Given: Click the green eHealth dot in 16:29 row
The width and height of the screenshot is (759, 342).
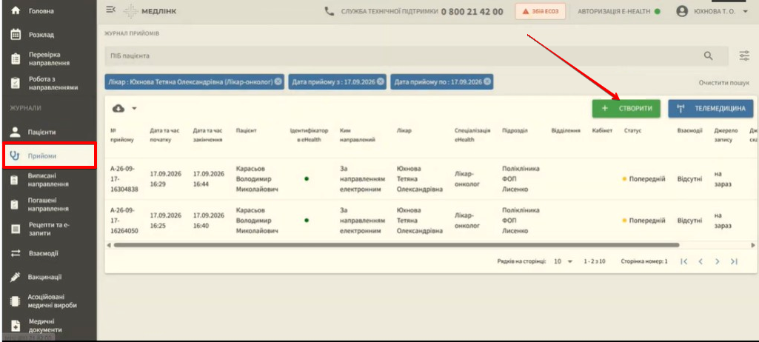Looking at the screenshot, I should 307,179.
